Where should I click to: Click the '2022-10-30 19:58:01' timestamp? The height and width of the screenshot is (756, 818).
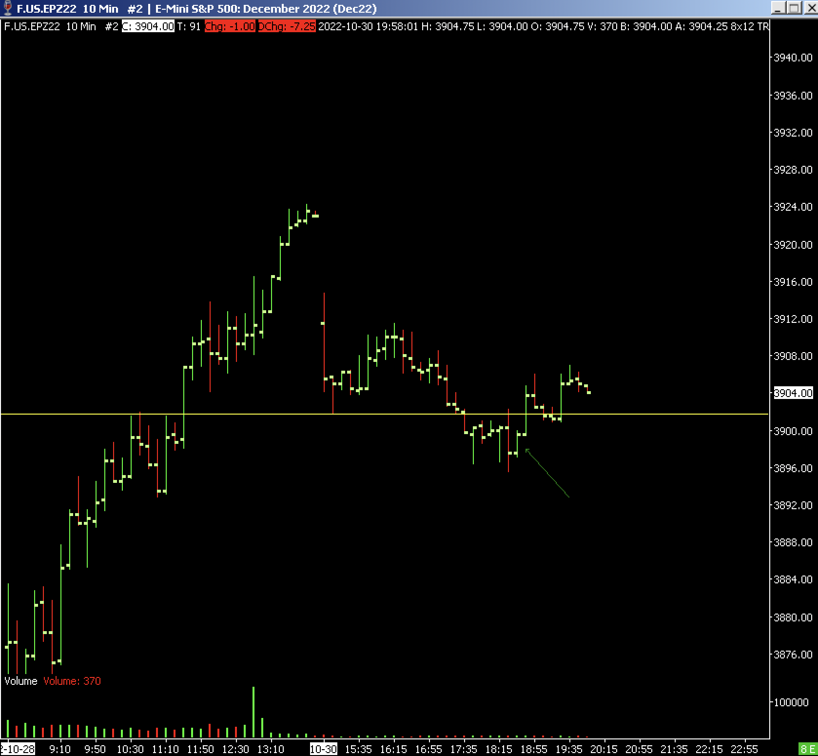pyautogui.click(x=368, y=26)
